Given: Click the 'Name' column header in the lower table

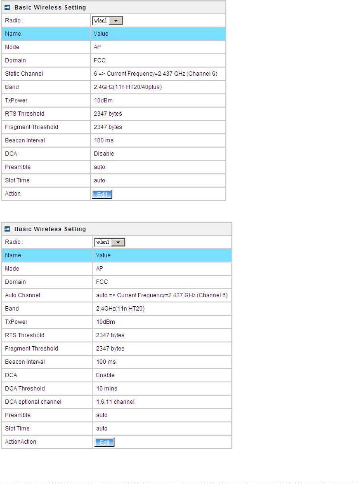Looking at the screenshot, I should (x=13, y=255).
